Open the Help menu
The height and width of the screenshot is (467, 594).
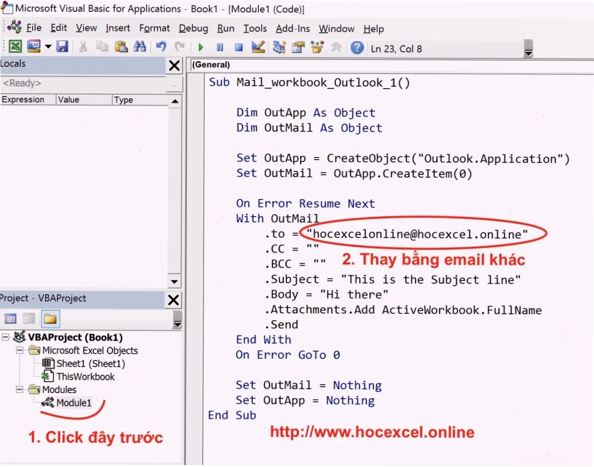tap(373, 28)
